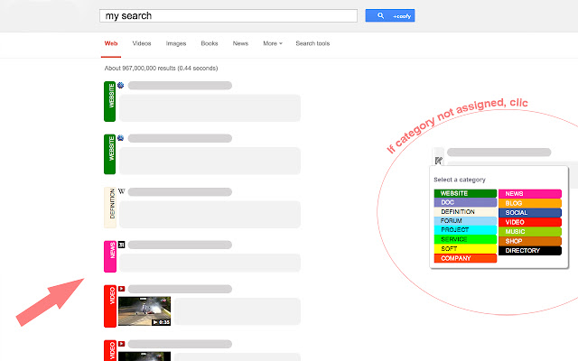
Task: Click the pink NEWS category label on result
Action: click(x=110, y=256)
